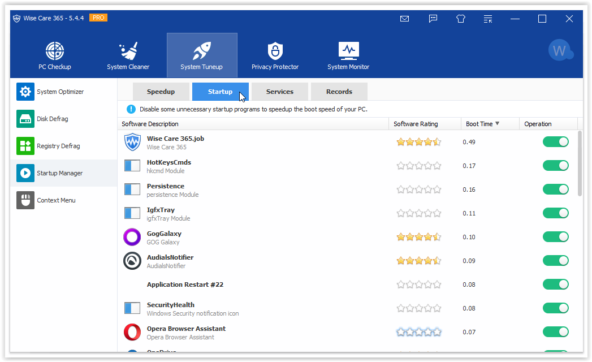Click the PRO badge in title bar

click(x=98, y=18)
